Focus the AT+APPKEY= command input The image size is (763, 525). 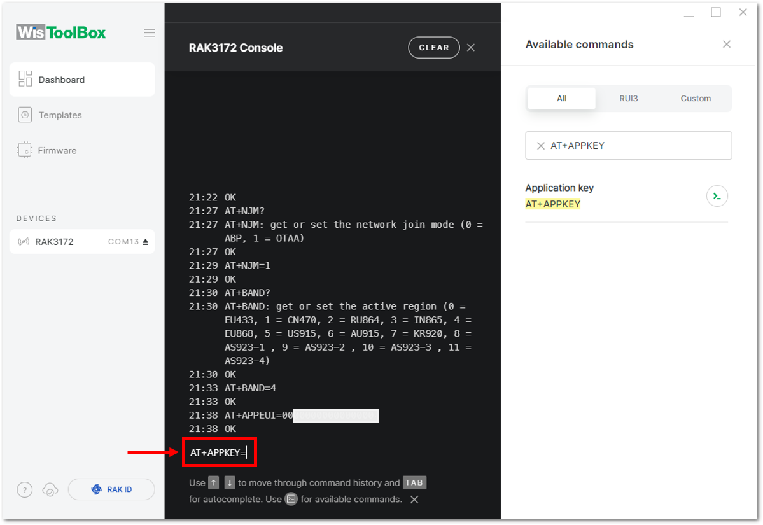pos(220,452)
